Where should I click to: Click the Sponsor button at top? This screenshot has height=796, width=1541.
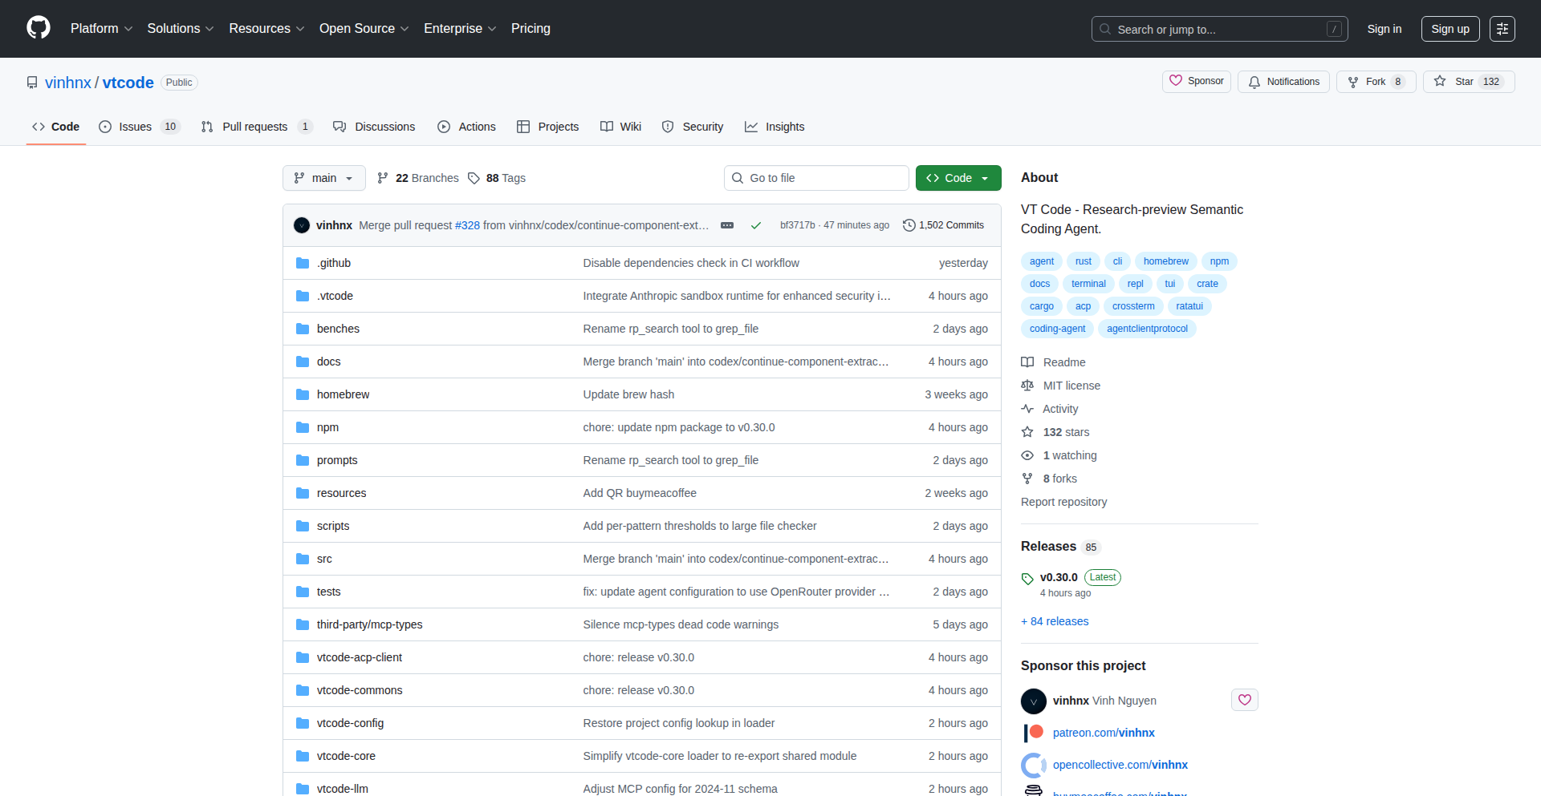(1196, 82)
